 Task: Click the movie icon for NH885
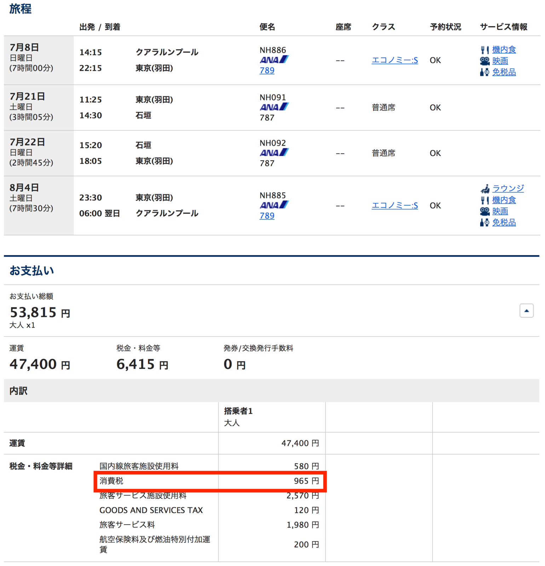pos(485,211)
